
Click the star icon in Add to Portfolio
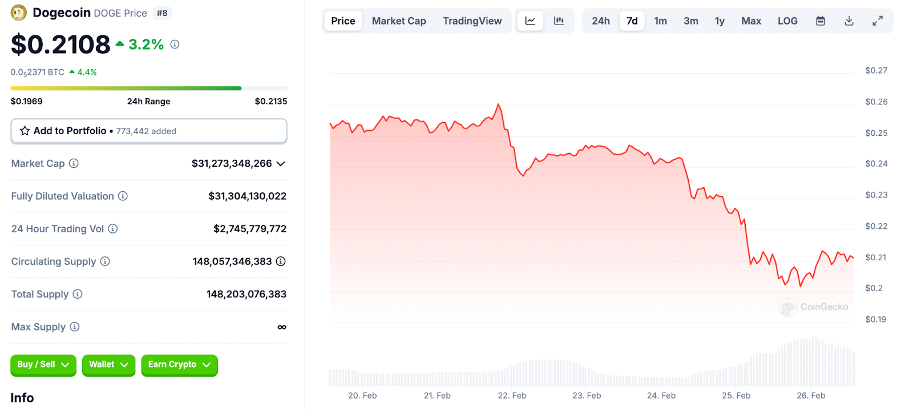click(x=25, y=131)
